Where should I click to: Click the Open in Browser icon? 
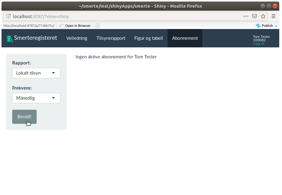pyautogui.click(x=61, y=26)
